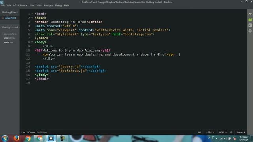
Task: Launch Firefox from the taskbar
Action: pyautogui.click(x=16, y=138)
